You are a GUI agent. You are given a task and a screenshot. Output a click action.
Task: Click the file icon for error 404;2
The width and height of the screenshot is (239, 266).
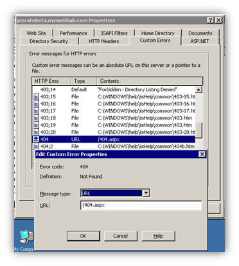(x=36, y=146)
